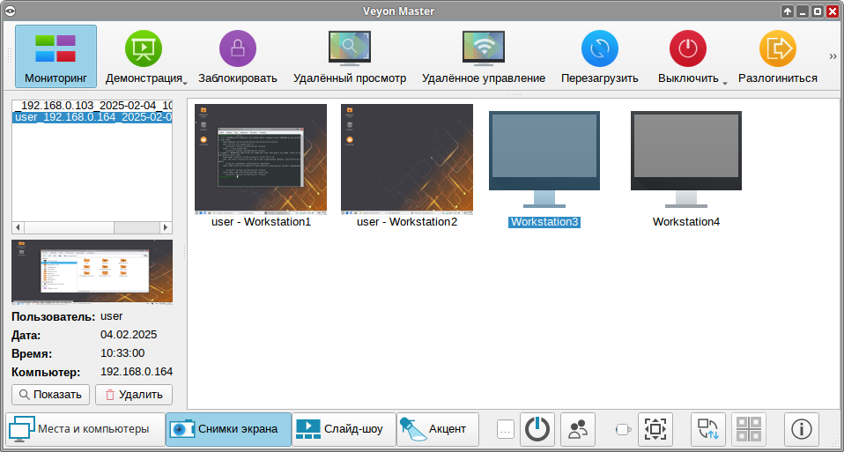This screenshot has width=844, height=452.
Task: Select the Мониторинг mode button
Action: [x=56, y=56]
